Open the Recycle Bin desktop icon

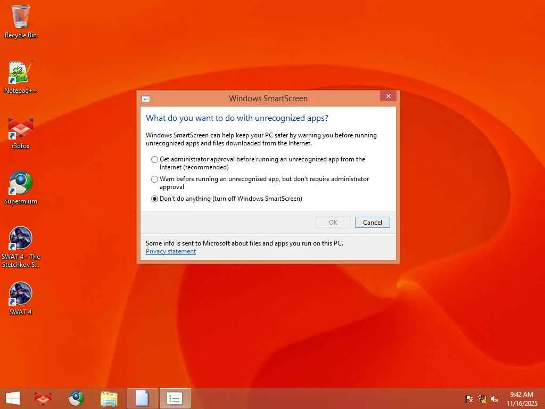pyautogui.click(x=21, y=21)
